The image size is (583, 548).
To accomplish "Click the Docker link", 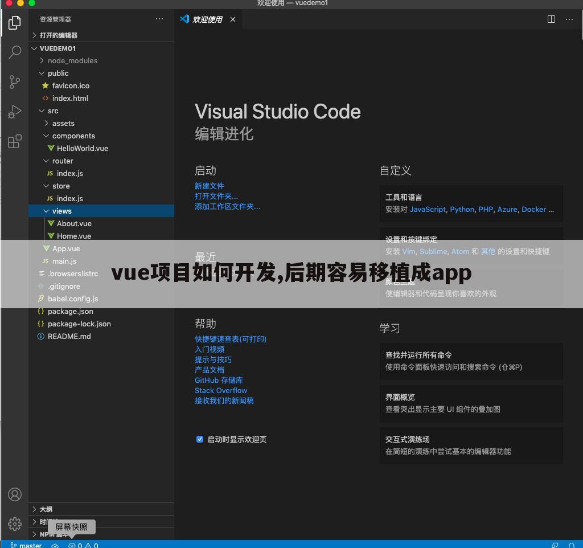I will [533, 210].
